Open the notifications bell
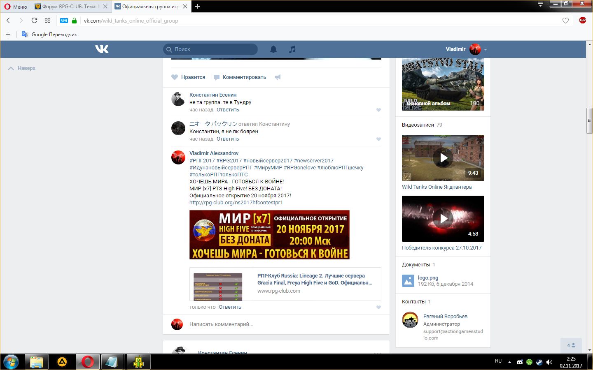593x370 pixels. click(x=273, y=49)
